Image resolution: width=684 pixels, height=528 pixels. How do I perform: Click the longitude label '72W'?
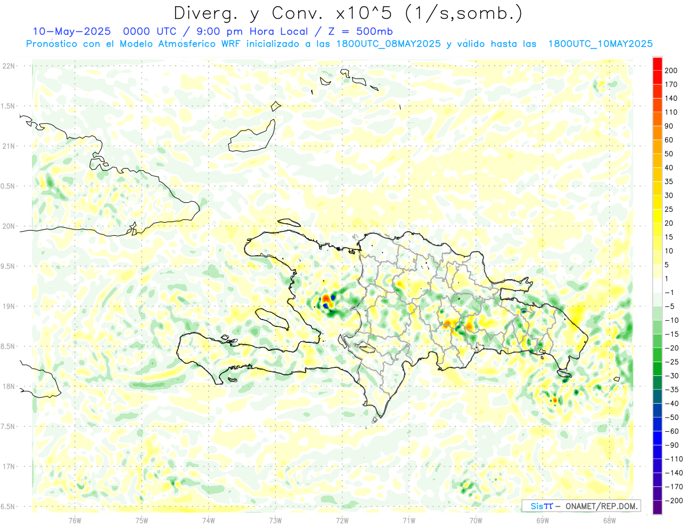(x=342, y=520)
